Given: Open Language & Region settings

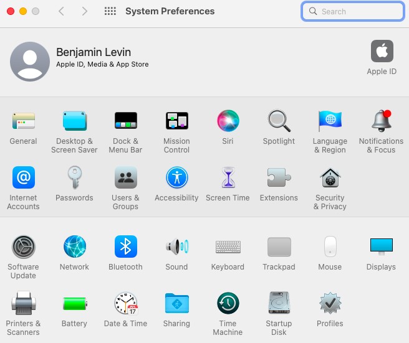Looking at the screenshot, I should (x=330, y=121).
